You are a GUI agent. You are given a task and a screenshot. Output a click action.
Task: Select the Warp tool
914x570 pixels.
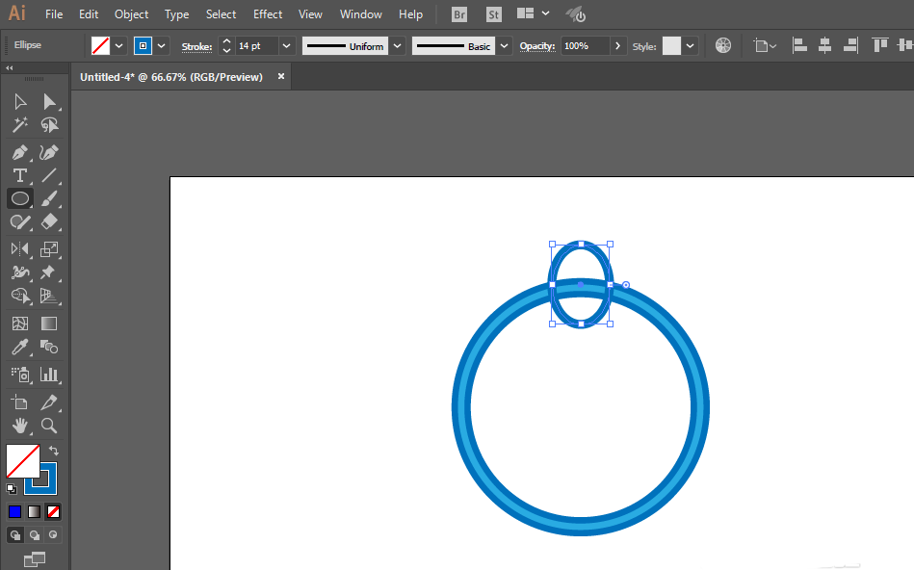(x=20, y=272)
